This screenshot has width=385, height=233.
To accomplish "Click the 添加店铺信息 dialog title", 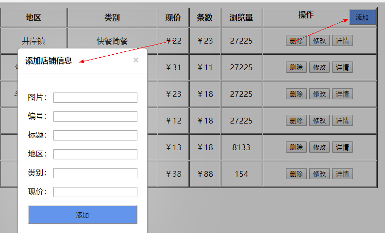I will pos(49,61).
